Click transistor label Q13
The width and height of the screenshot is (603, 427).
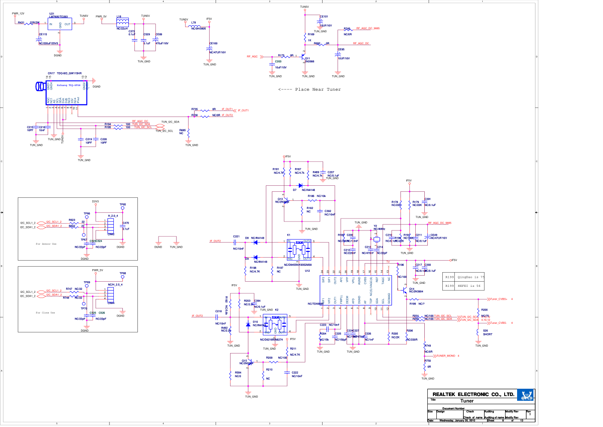click(x=280, y=199)
